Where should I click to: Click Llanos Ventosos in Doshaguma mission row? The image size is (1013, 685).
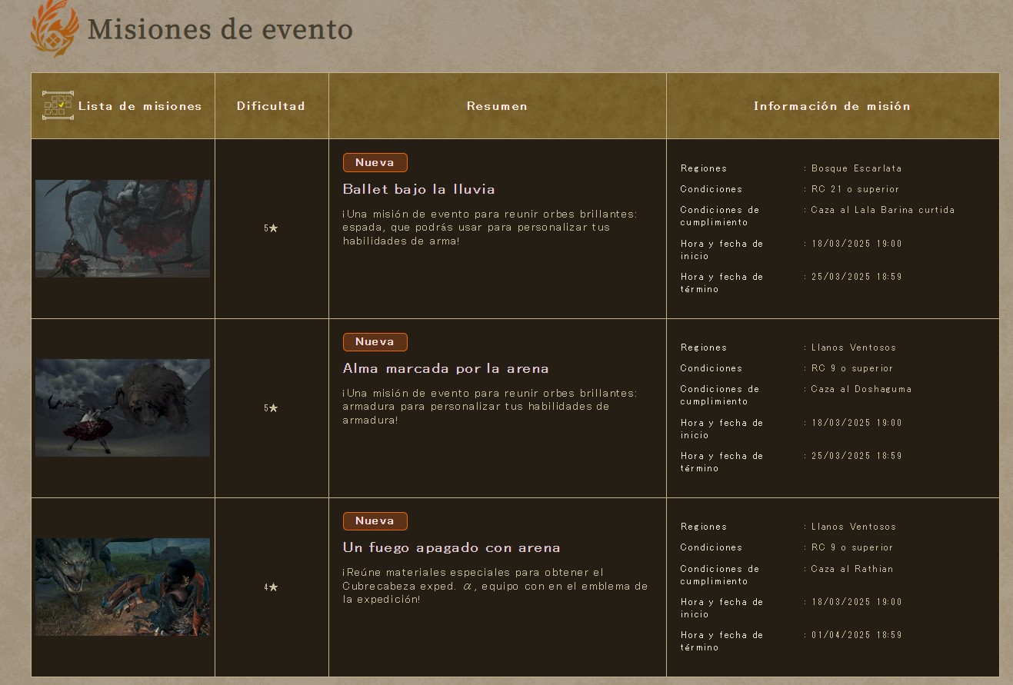854,347
